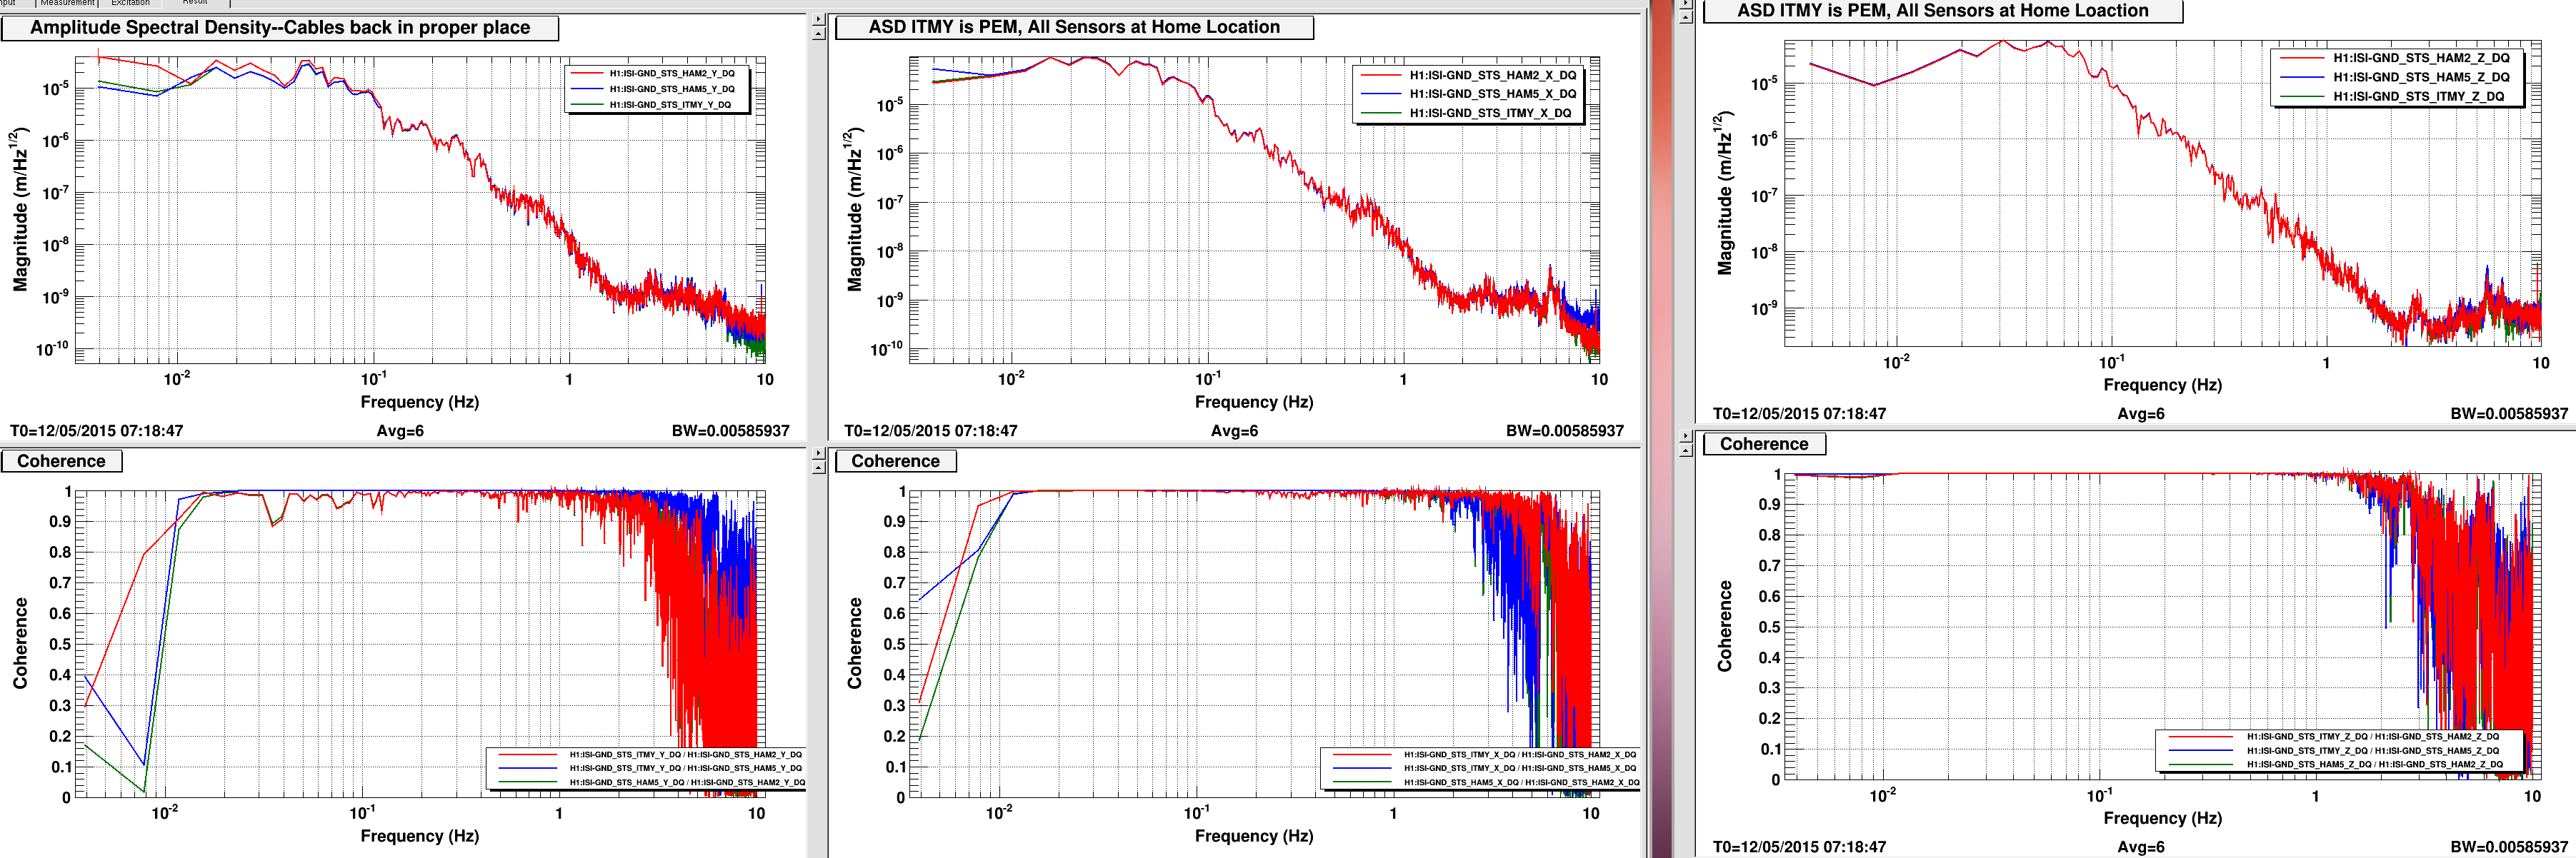Click middle 'All Sensors at Home Location' title

(1074, 27)
